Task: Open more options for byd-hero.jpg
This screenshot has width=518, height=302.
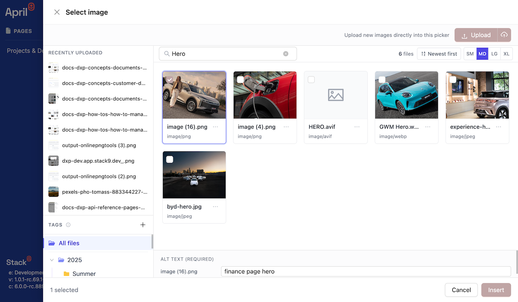Action: [x=215, y=207]
